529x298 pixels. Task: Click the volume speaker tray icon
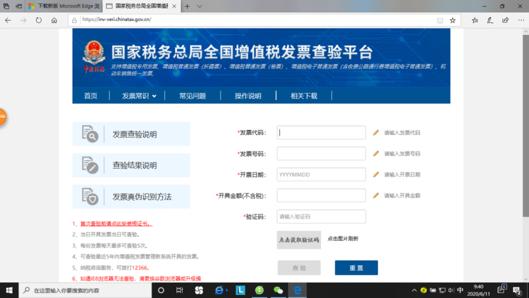point(451,290)
